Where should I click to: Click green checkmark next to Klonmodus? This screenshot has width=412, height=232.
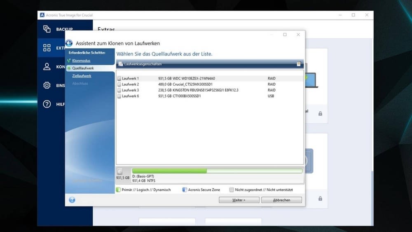69,61
